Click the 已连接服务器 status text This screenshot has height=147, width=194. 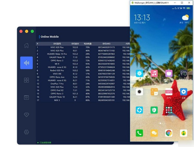tap(45, 142)
